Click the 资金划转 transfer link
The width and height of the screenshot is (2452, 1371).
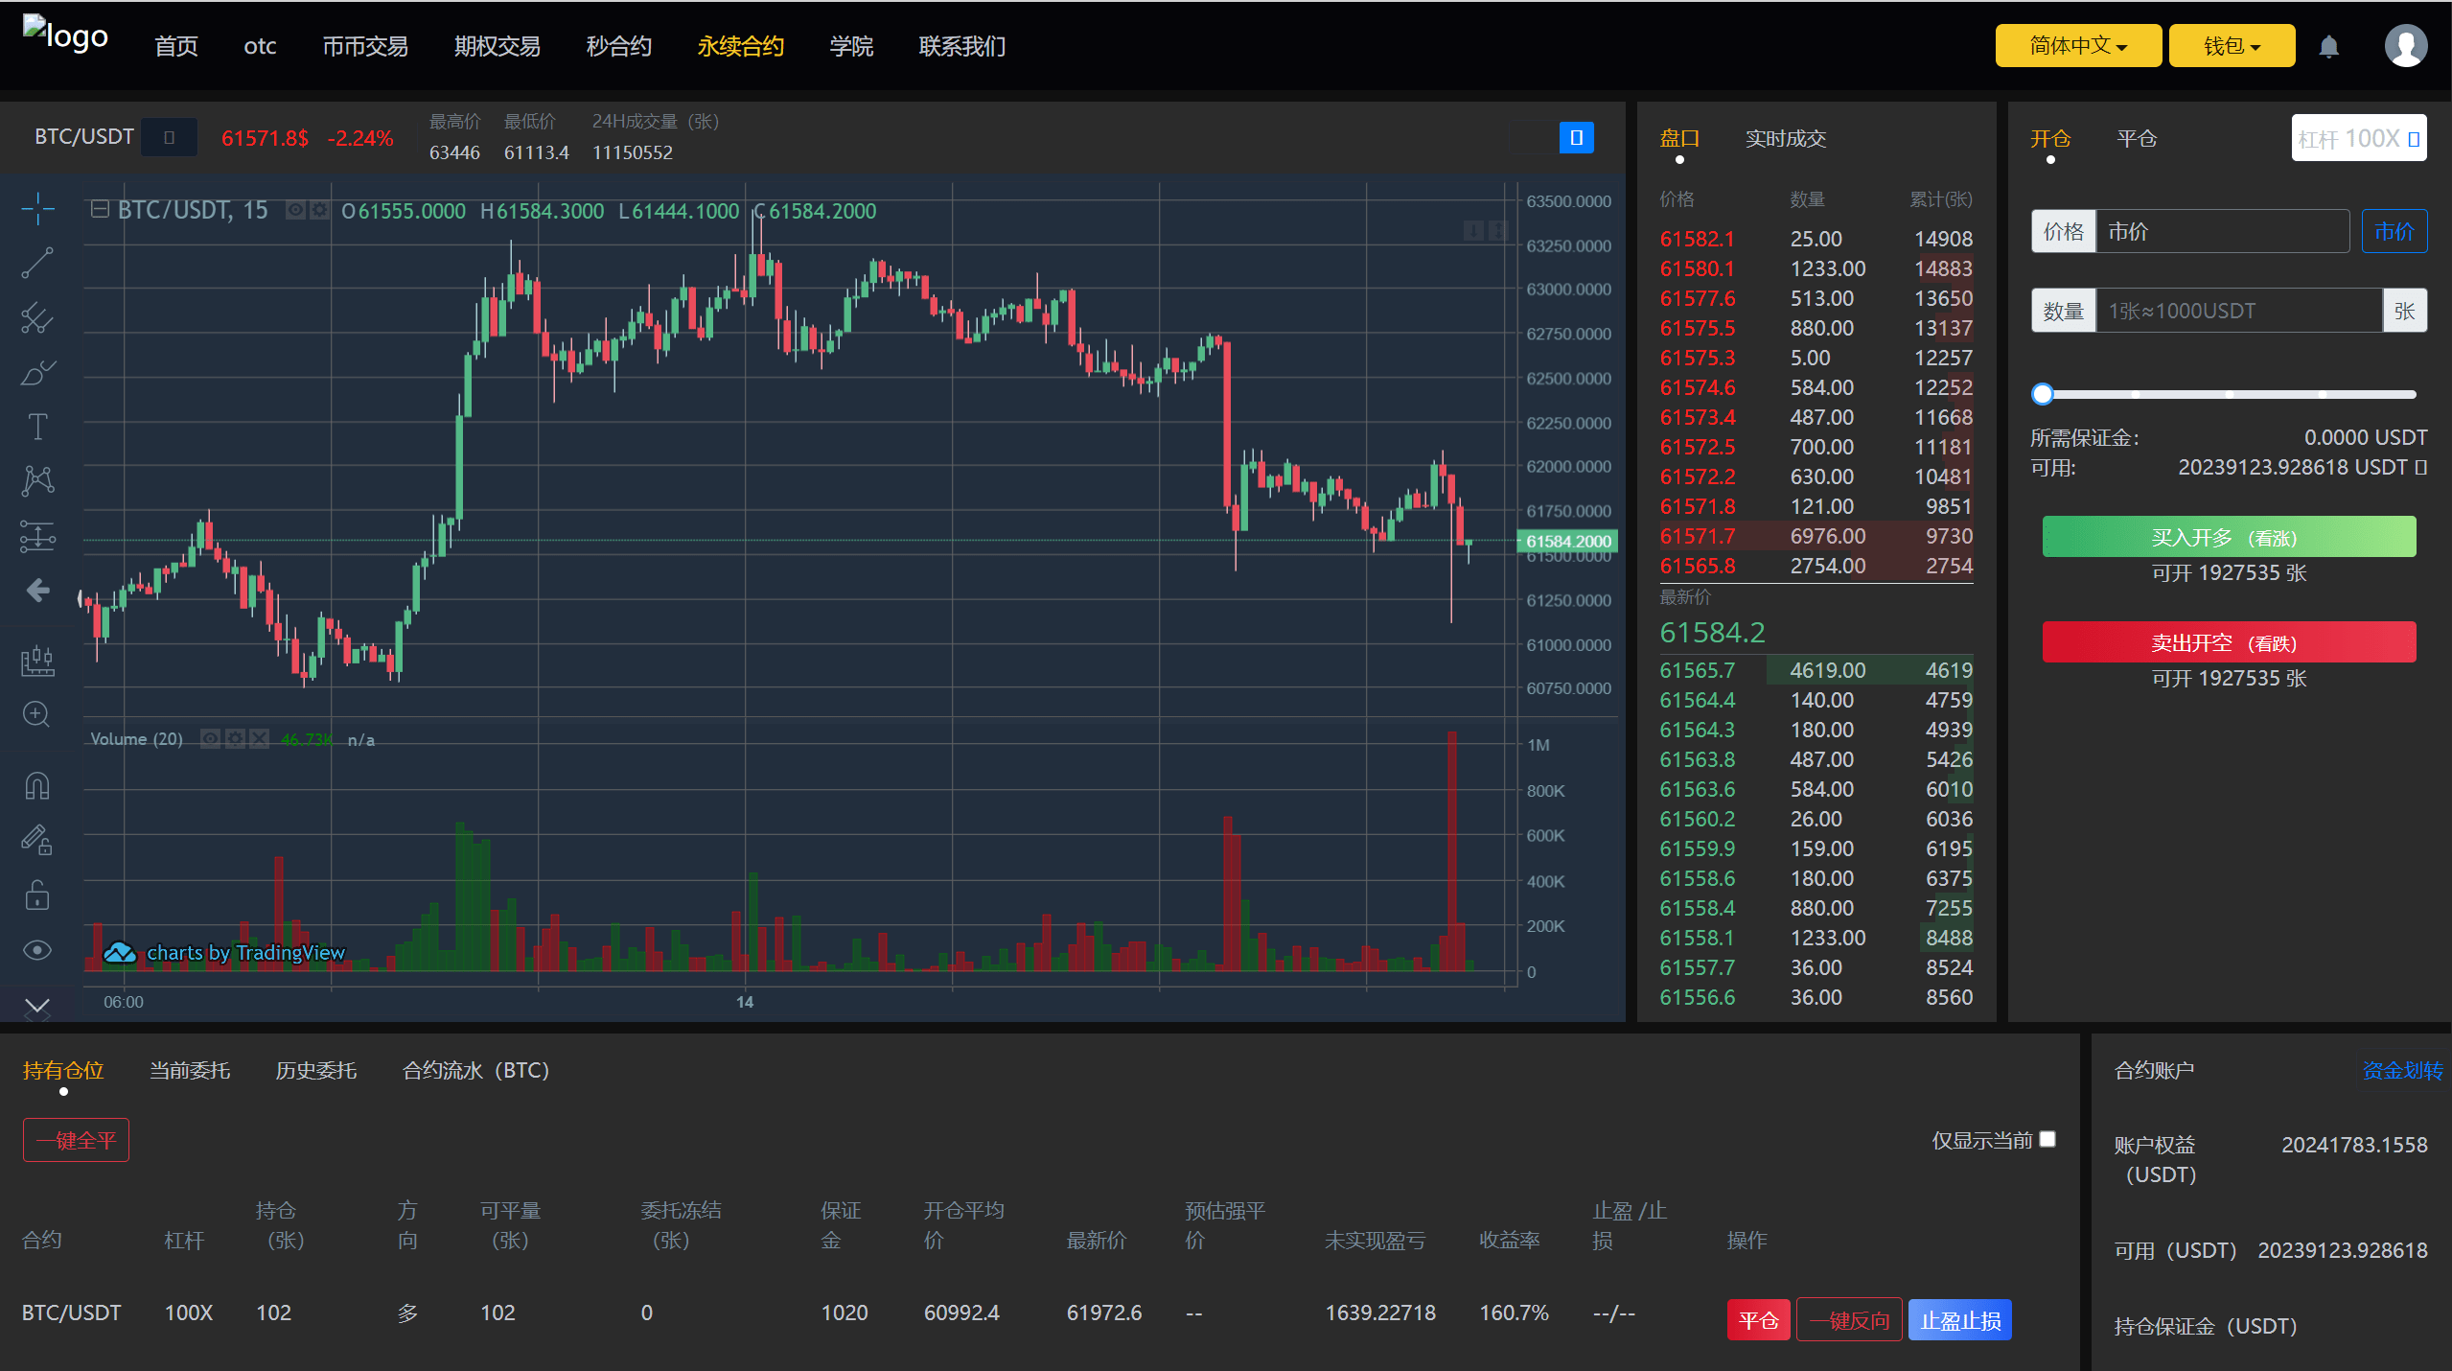tap(2401, 1070)
